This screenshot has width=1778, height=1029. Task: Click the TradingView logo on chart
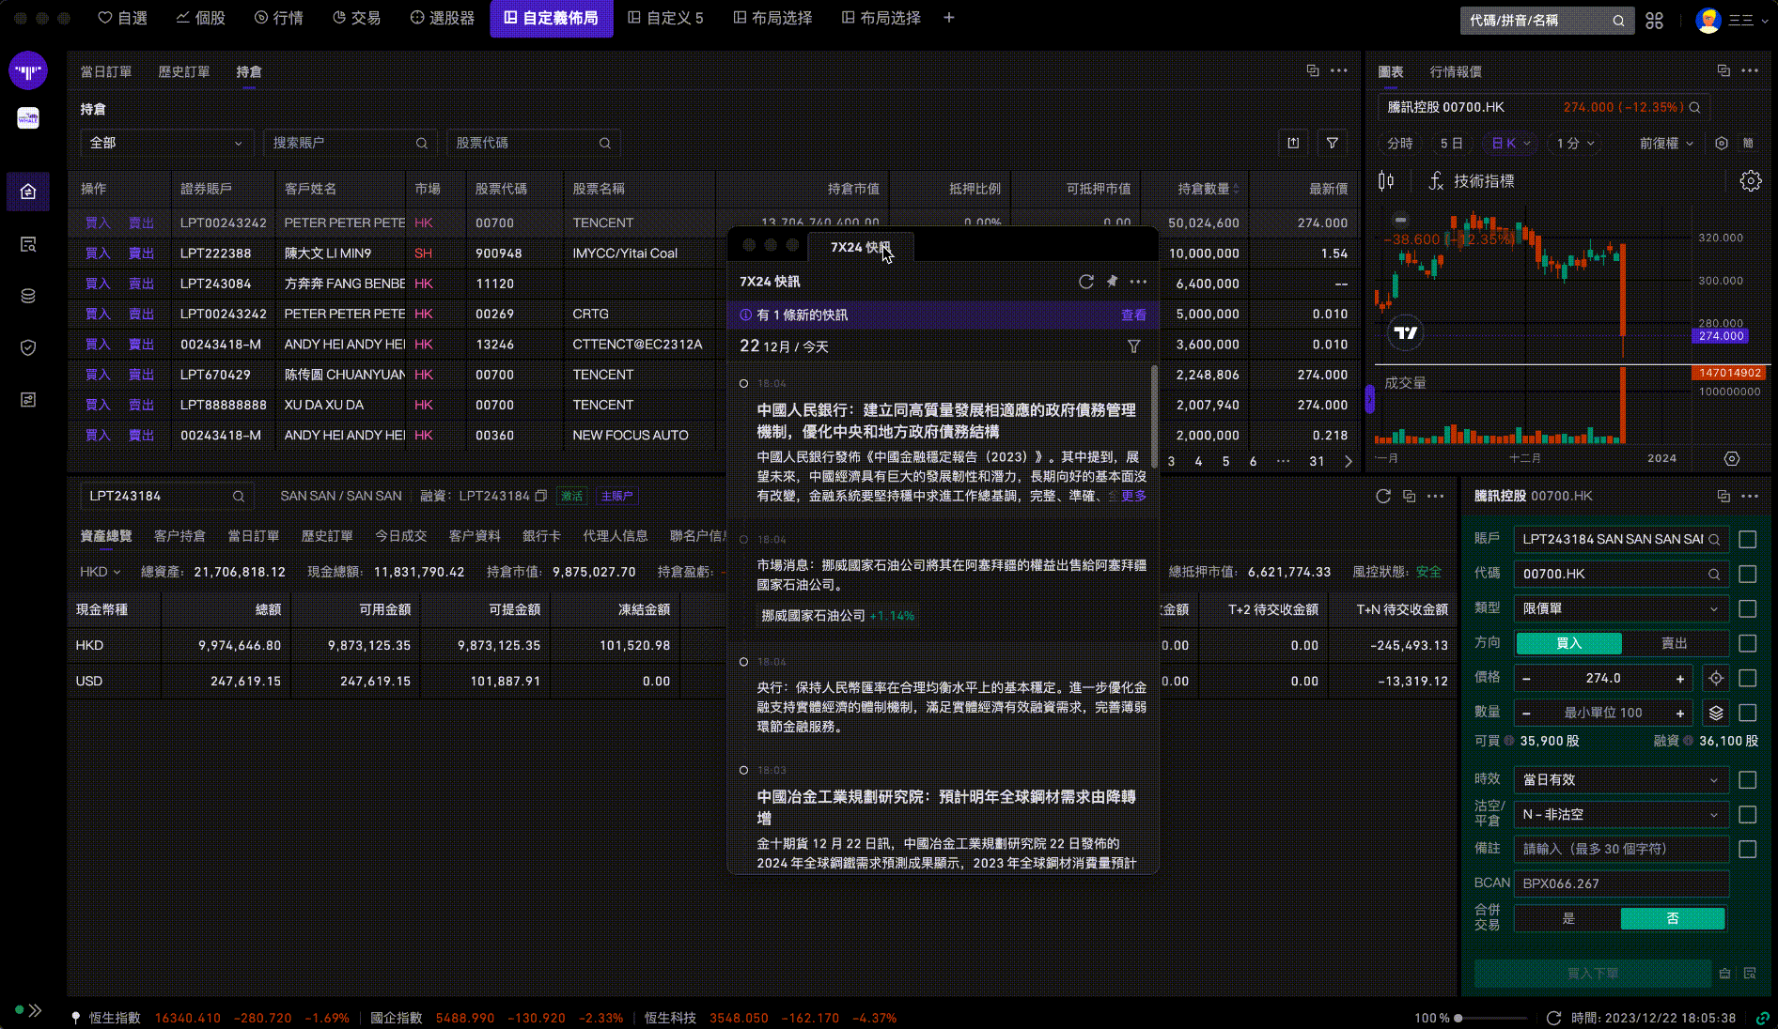pos(1406,332)
